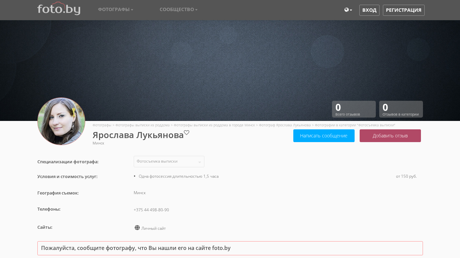Viewport: 460px width, 258px height.
Task: Click Добавить отзыв button
Action: point(390,136)
